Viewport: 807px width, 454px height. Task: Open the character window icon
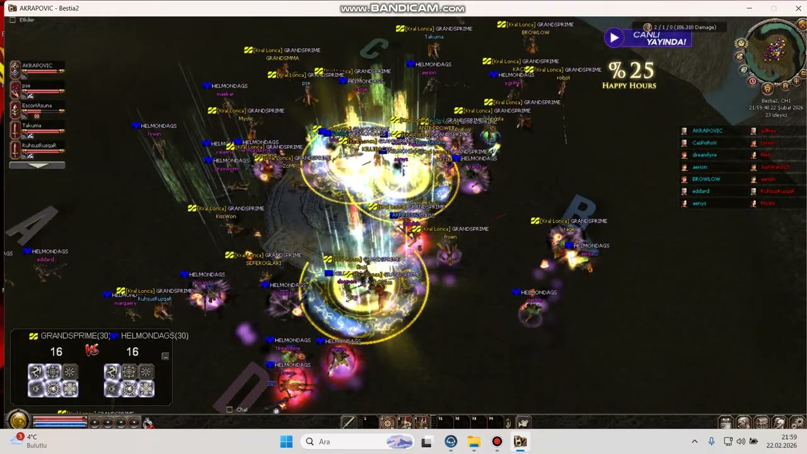point(743,422)
